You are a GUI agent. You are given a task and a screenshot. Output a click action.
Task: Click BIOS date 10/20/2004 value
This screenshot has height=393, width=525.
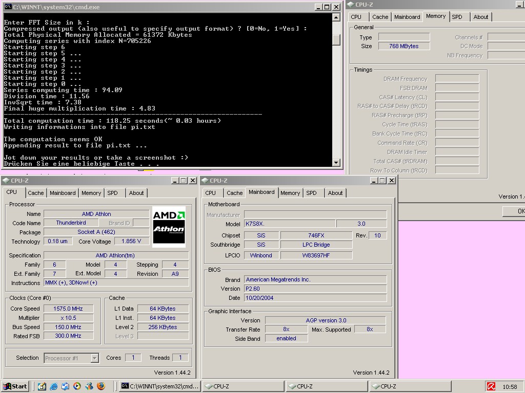point(315,298)
